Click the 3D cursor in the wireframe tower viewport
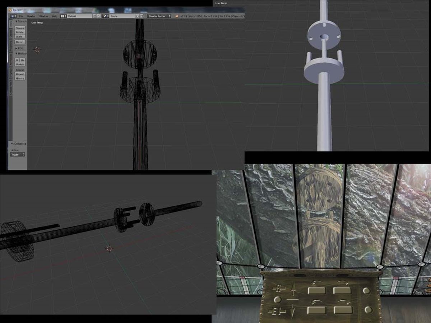Viewport: 431px width, 323px height. 37,50
